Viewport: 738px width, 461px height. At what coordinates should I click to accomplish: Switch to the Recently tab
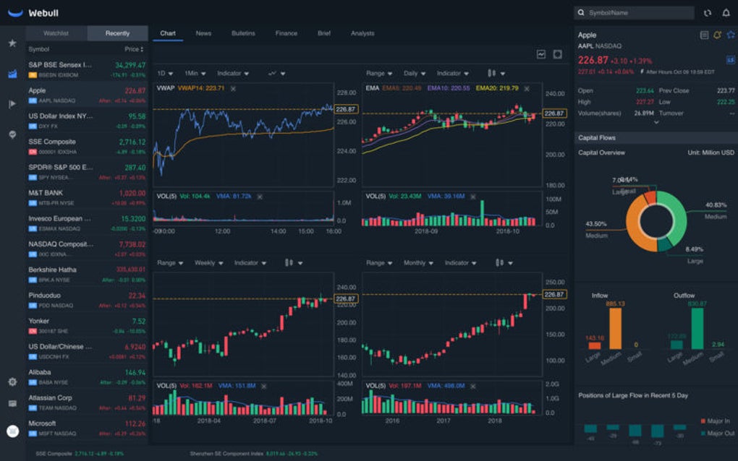point(118,33)
